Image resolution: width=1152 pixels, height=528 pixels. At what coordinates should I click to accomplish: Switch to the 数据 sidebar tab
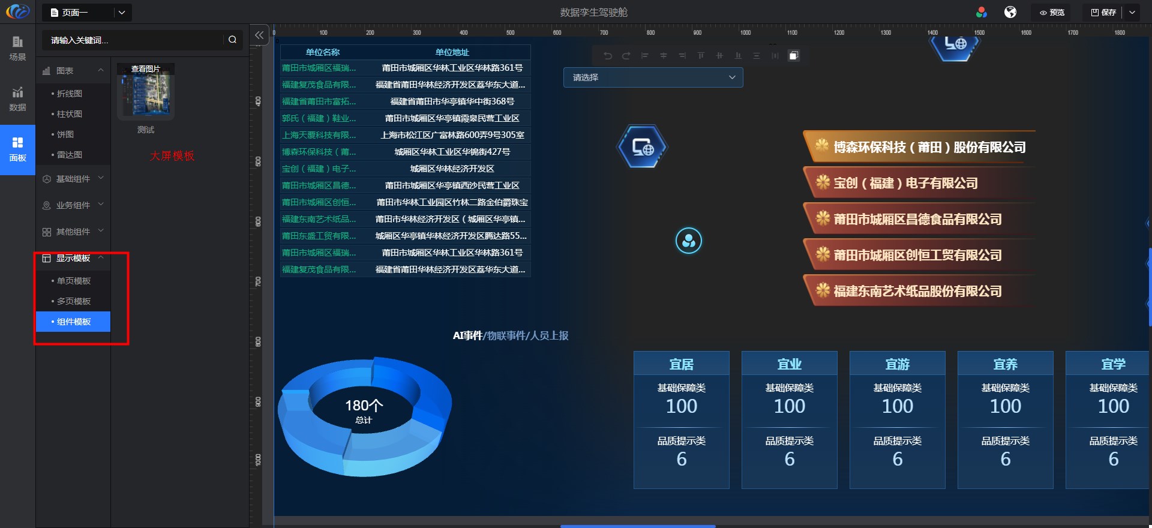click(17, 99)
